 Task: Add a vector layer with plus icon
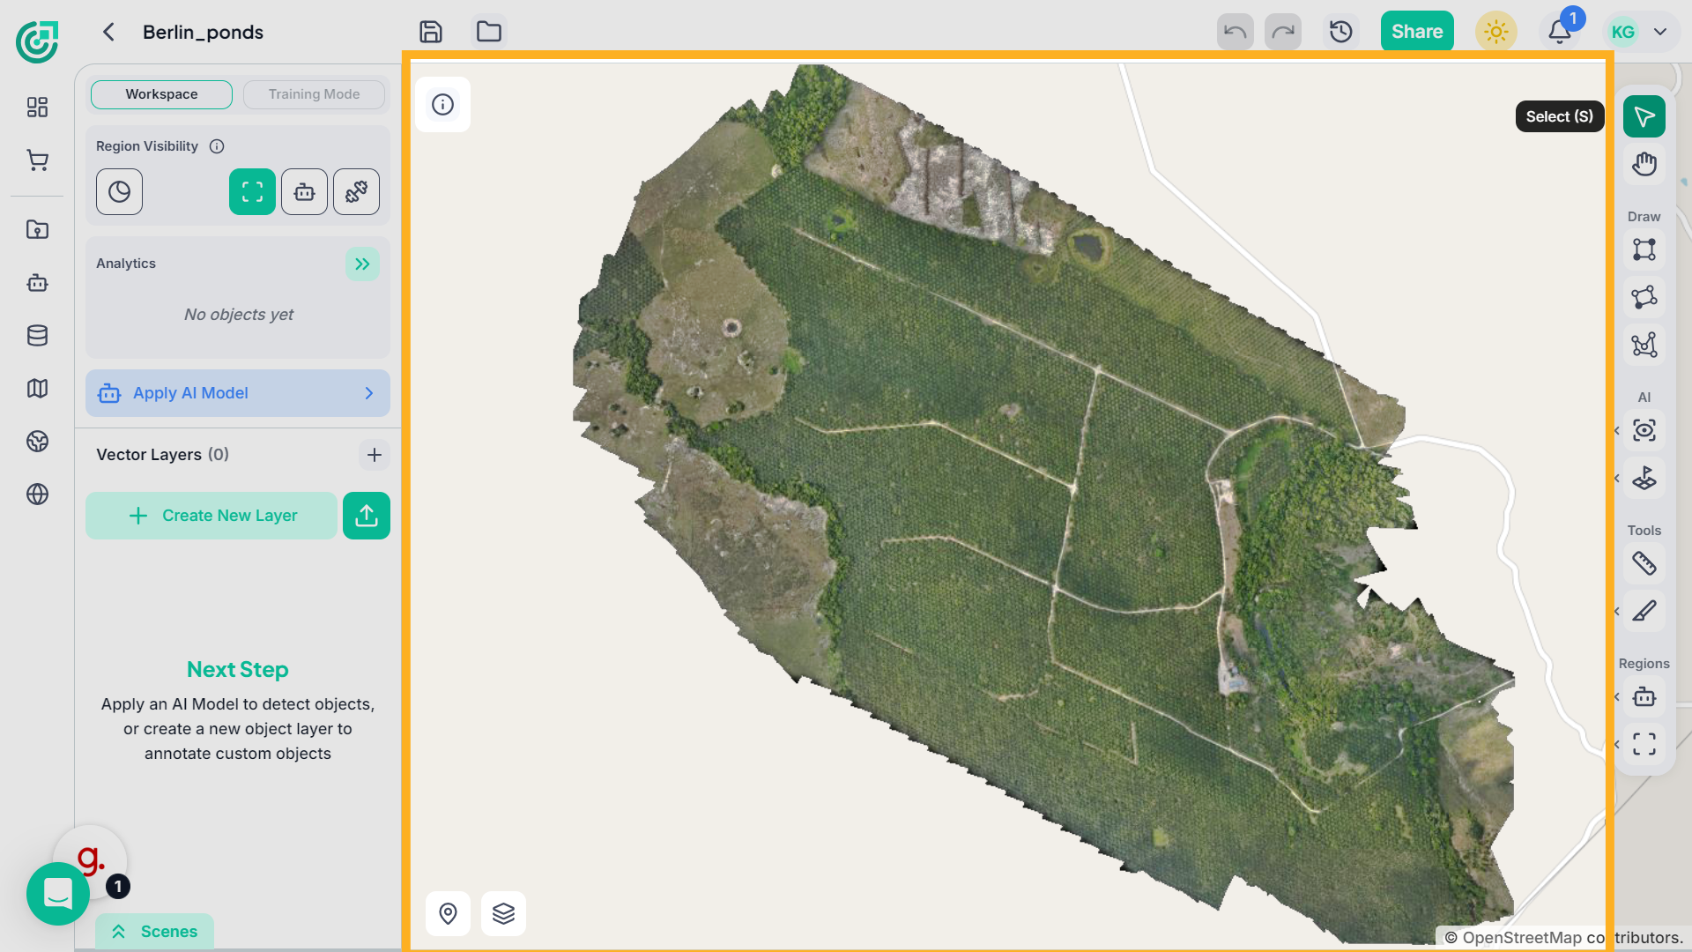pos(375,455)
